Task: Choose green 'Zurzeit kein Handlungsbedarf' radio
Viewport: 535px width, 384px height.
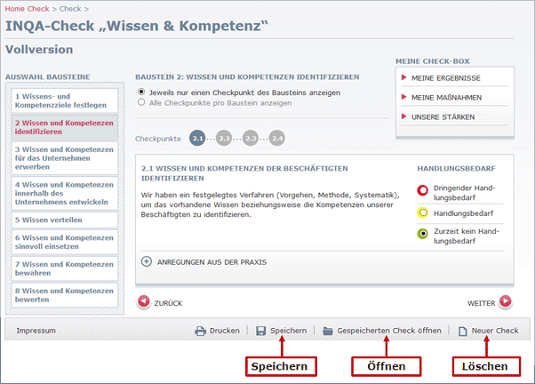Action: [x=423, y=234]
